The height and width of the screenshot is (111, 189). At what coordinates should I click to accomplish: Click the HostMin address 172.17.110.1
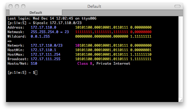pos(43,50)
